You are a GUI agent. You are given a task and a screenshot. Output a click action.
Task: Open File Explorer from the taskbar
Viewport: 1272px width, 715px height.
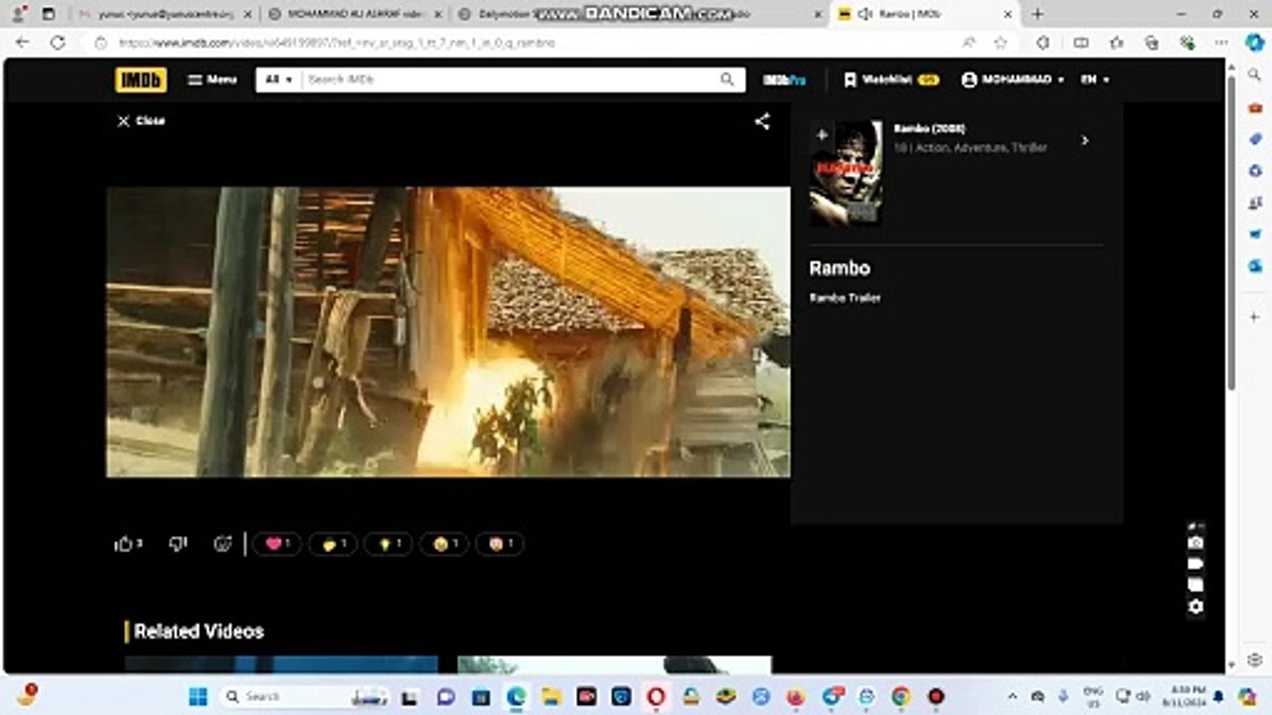(x=552, y=696)
